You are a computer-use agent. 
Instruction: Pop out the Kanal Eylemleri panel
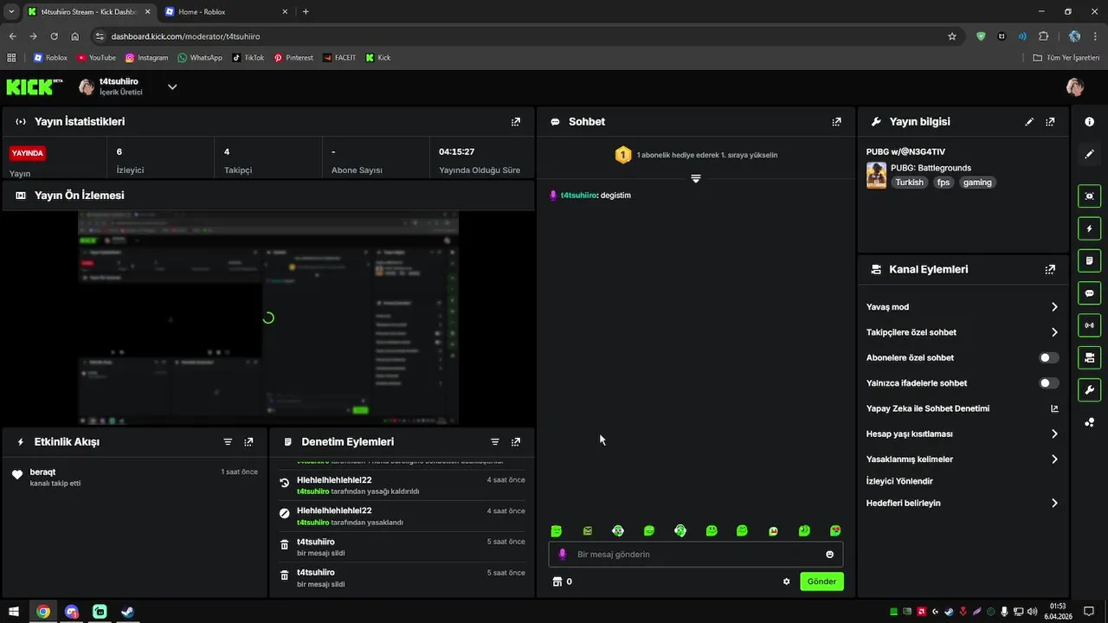[1050, 269]
